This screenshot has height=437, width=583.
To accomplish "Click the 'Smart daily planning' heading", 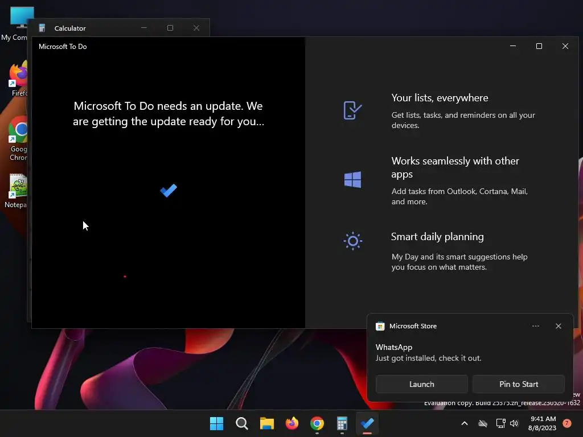I will coord(437,237).
